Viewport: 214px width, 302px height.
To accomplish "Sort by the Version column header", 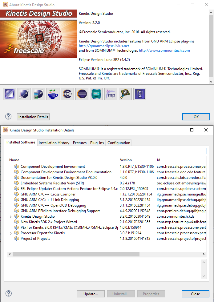I will coord(137,160).
